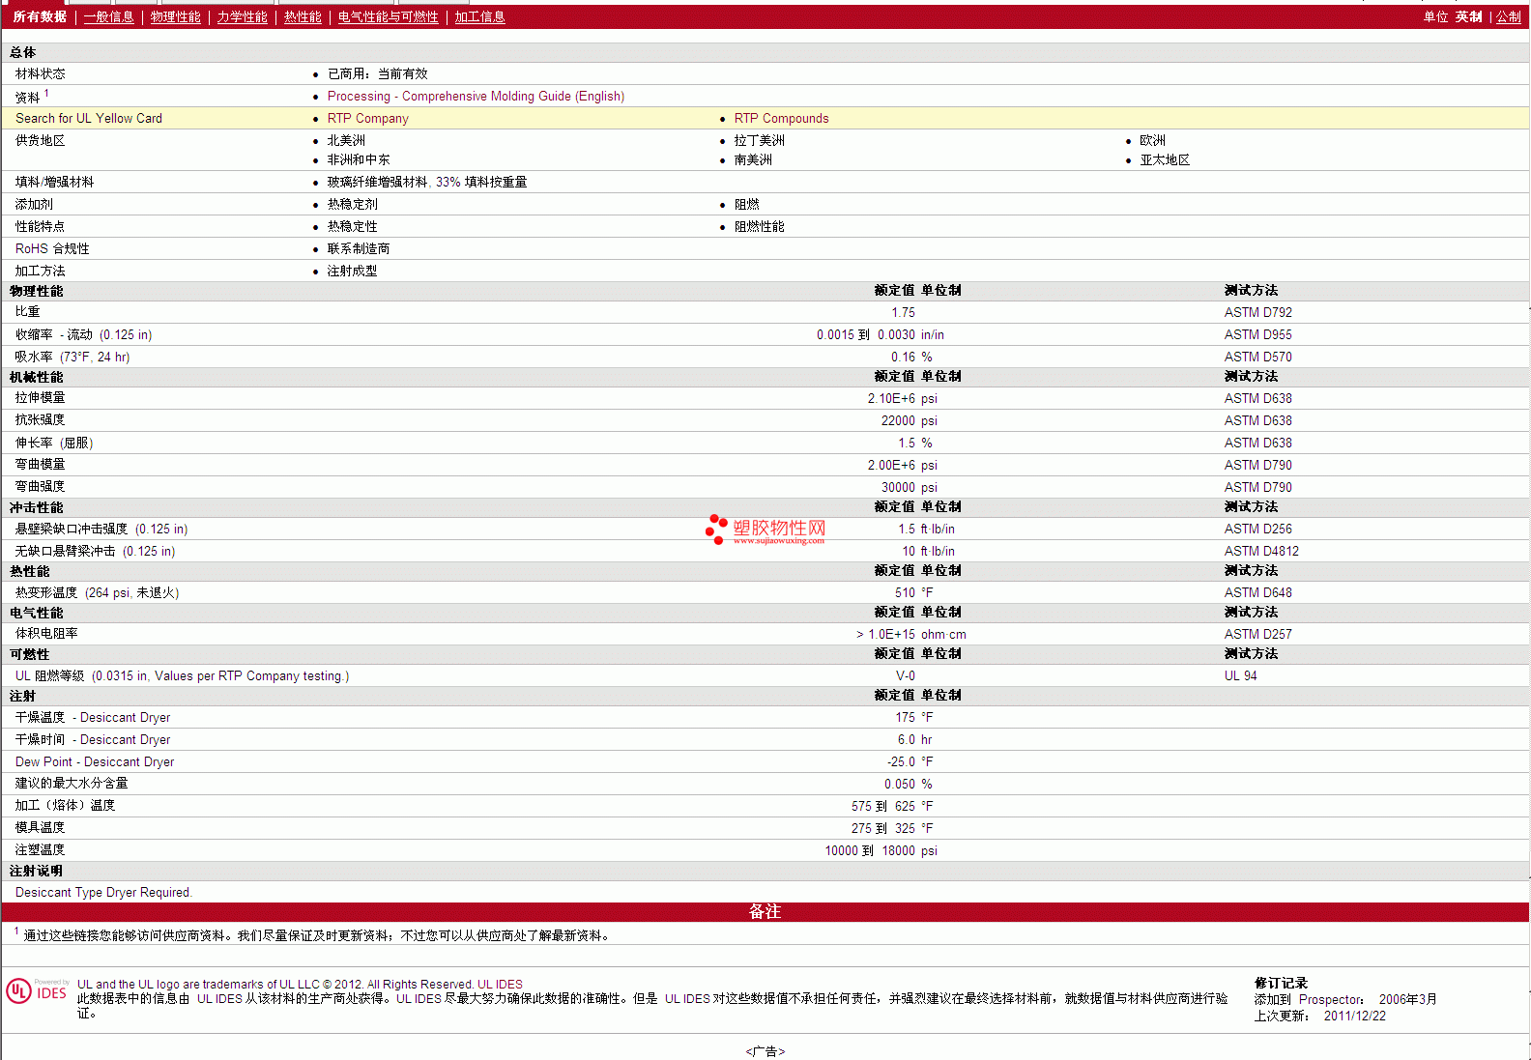Click the 干燥时间 Desiccant Dryer label

pyautogui.click(x=93, y=740)
